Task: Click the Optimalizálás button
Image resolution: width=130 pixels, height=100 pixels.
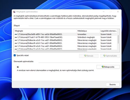Action: [x=110, y=56]
